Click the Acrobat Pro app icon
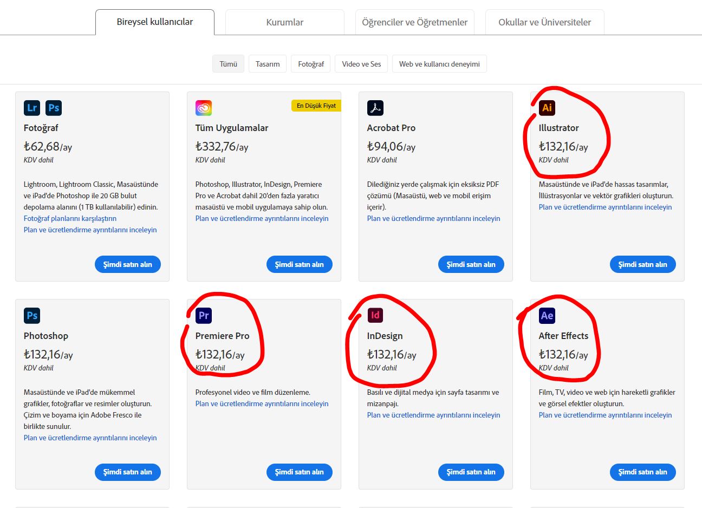Viewport: 702px width, 508px height. (x=375, y=108)
